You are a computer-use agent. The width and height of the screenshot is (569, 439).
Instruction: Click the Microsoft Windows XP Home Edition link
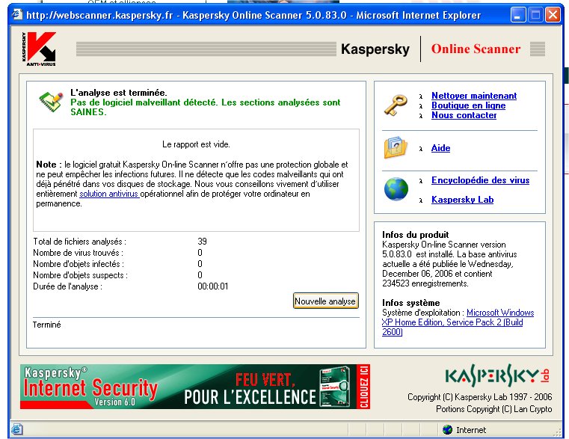coord(458,322)
